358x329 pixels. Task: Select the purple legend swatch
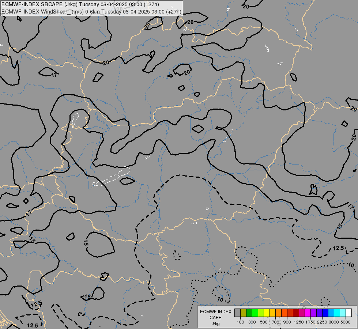(313, 313)
